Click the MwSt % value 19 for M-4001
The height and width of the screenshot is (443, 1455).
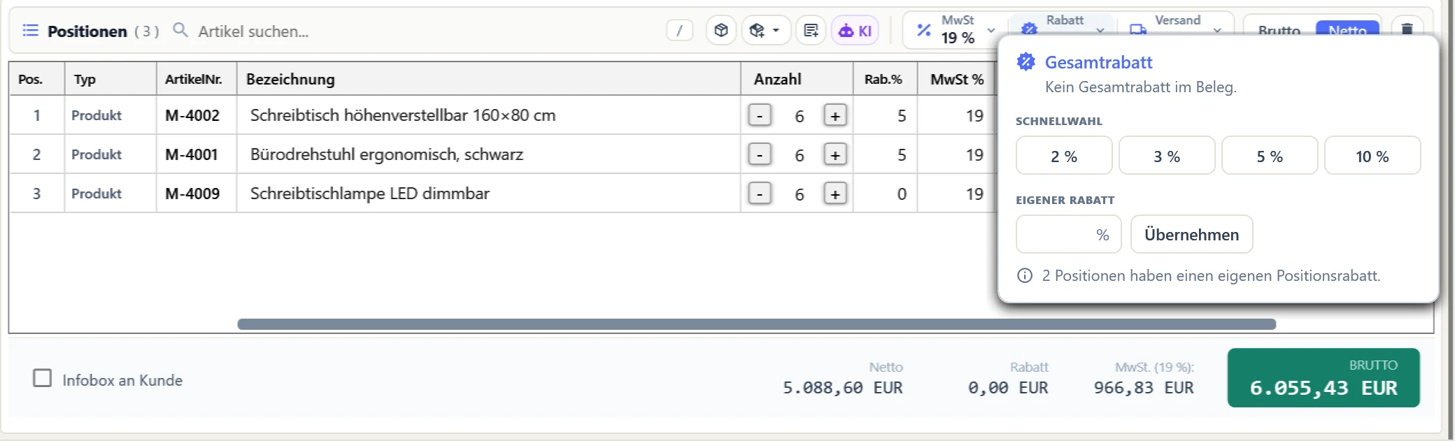974,154
